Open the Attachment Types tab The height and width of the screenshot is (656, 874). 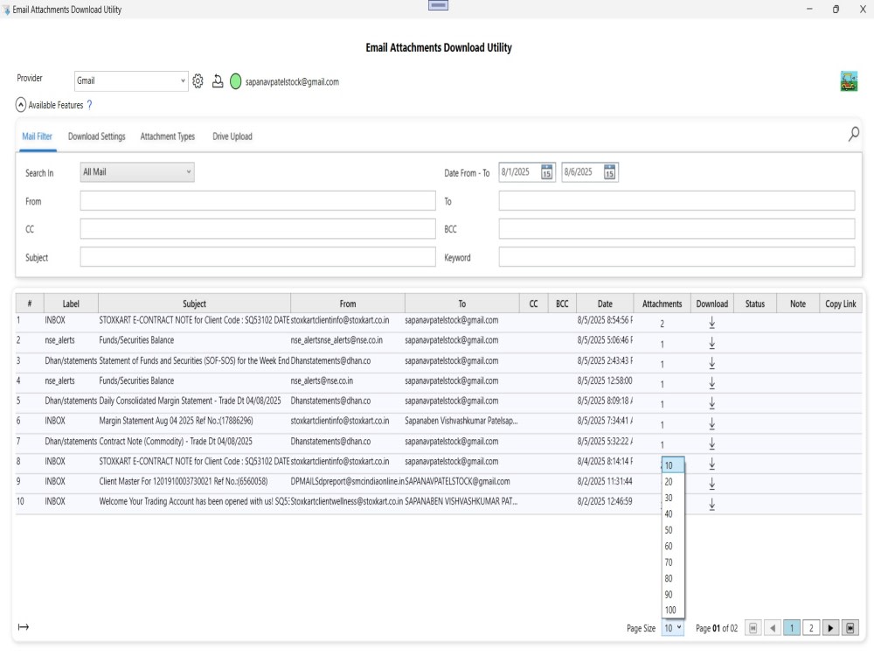(x=168, y=136)
